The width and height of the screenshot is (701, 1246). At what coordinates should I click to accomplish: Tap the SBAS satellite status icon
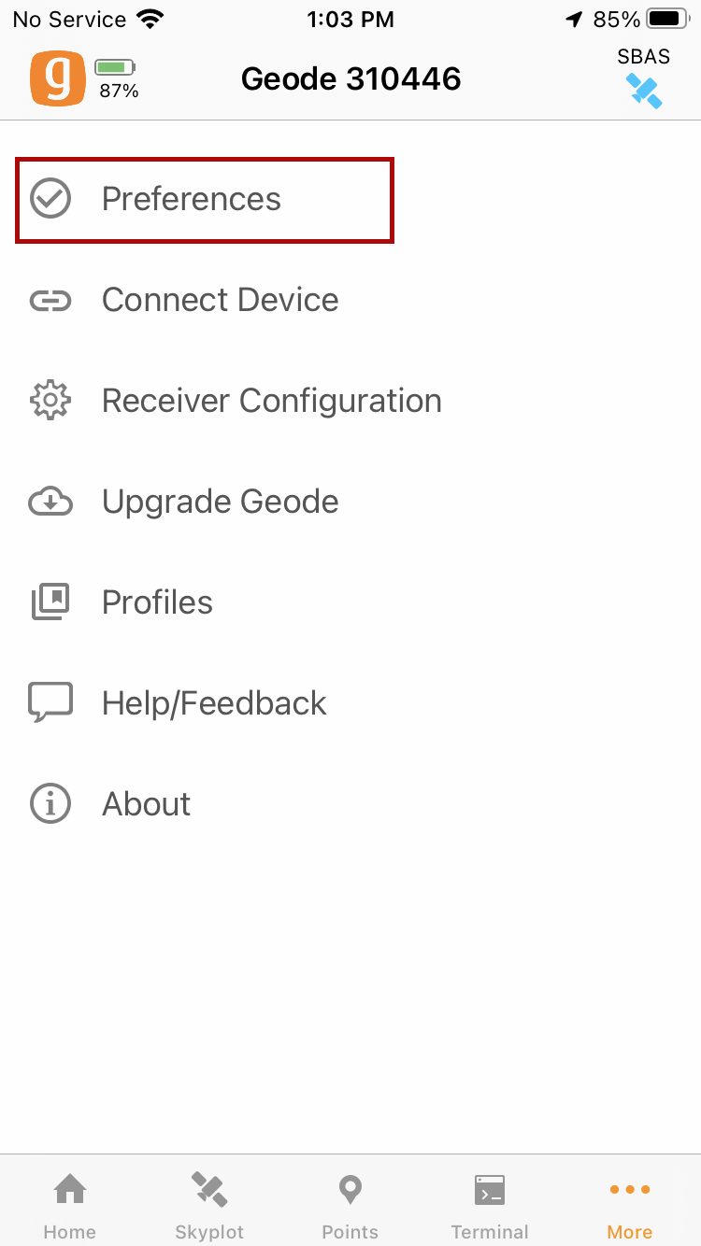[x=644, y=90]
